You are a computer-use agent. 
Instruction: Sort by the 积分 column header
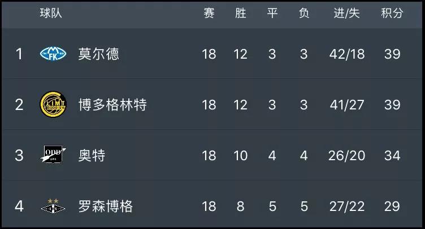[x=392, y=13]
